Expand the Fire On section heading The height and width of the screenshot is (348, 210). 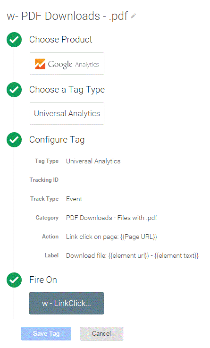(43, 280)
